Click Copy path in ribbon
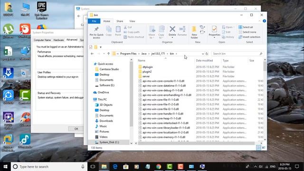304x171 pixels. 132,32
